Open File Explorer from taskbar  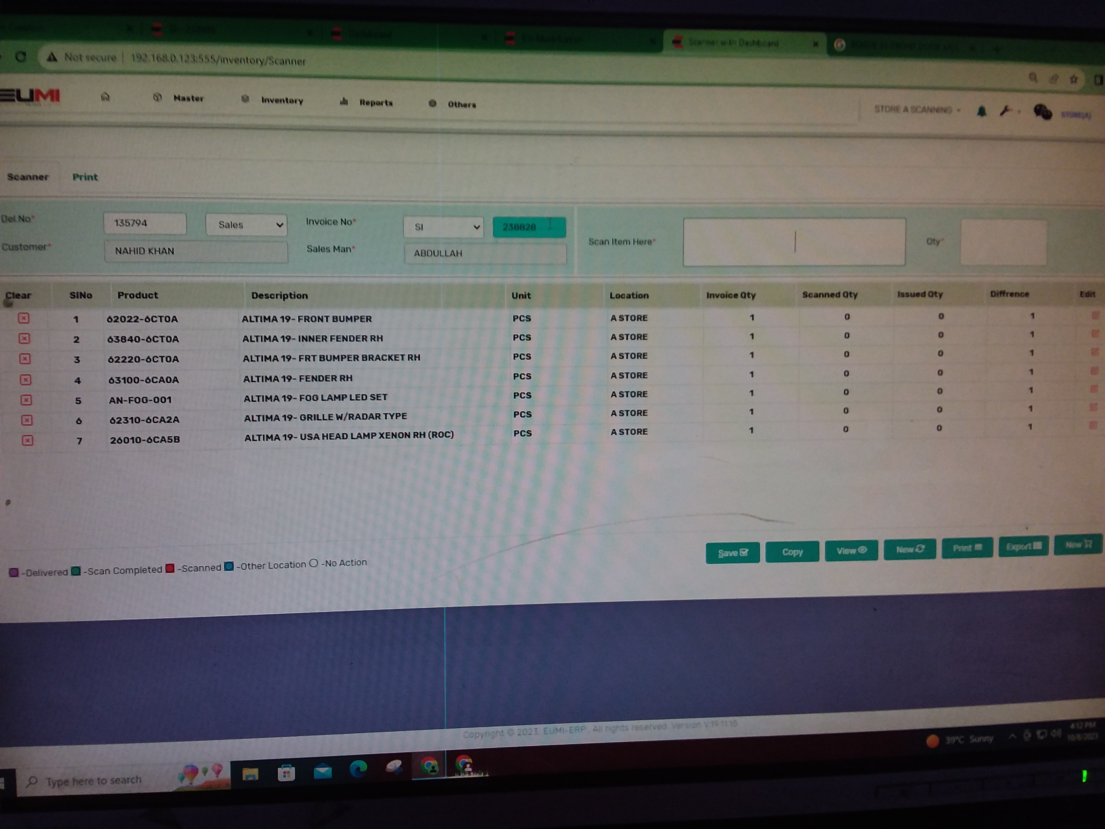coord(250,774)
